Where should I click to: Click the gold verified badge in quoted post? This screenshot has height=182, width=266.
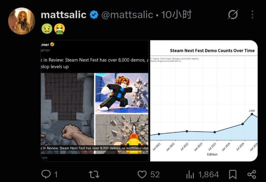click(x=52, y=44)
